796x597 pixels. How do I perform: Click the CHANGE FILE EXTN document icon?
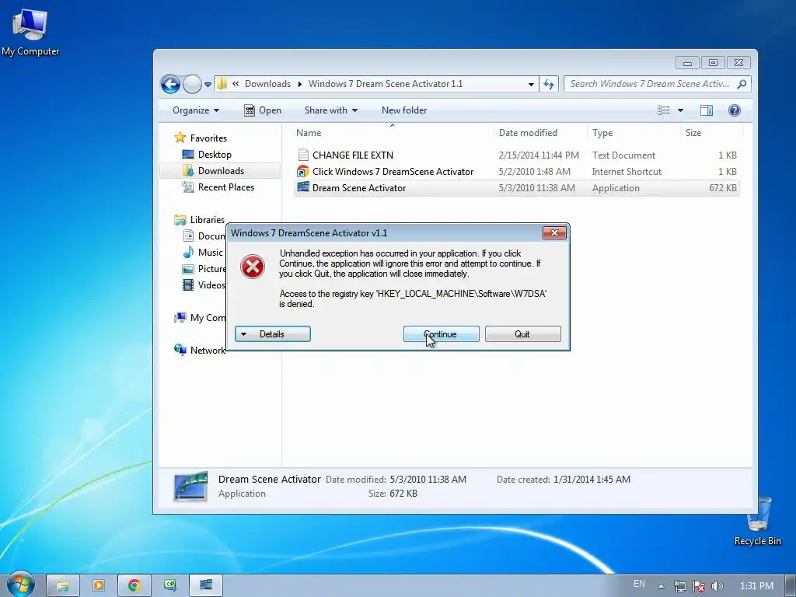[x=303, y=155]
